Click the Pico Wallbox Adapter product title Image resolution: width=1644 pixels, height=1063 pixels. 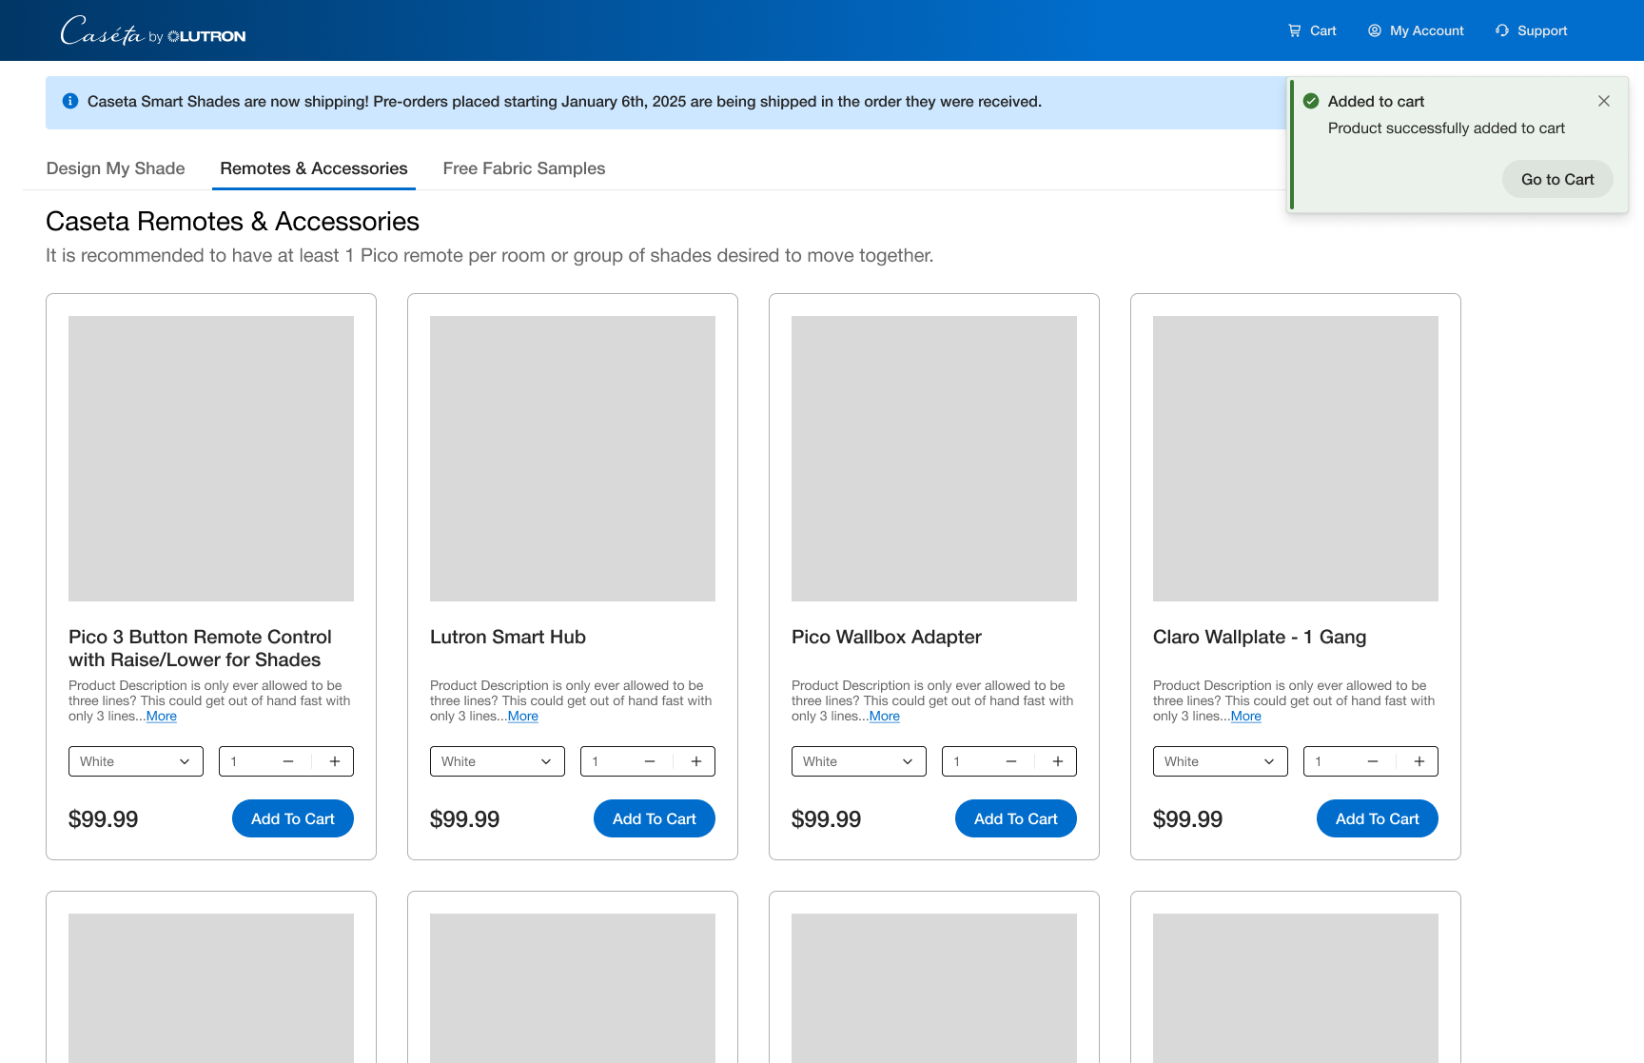887,637
